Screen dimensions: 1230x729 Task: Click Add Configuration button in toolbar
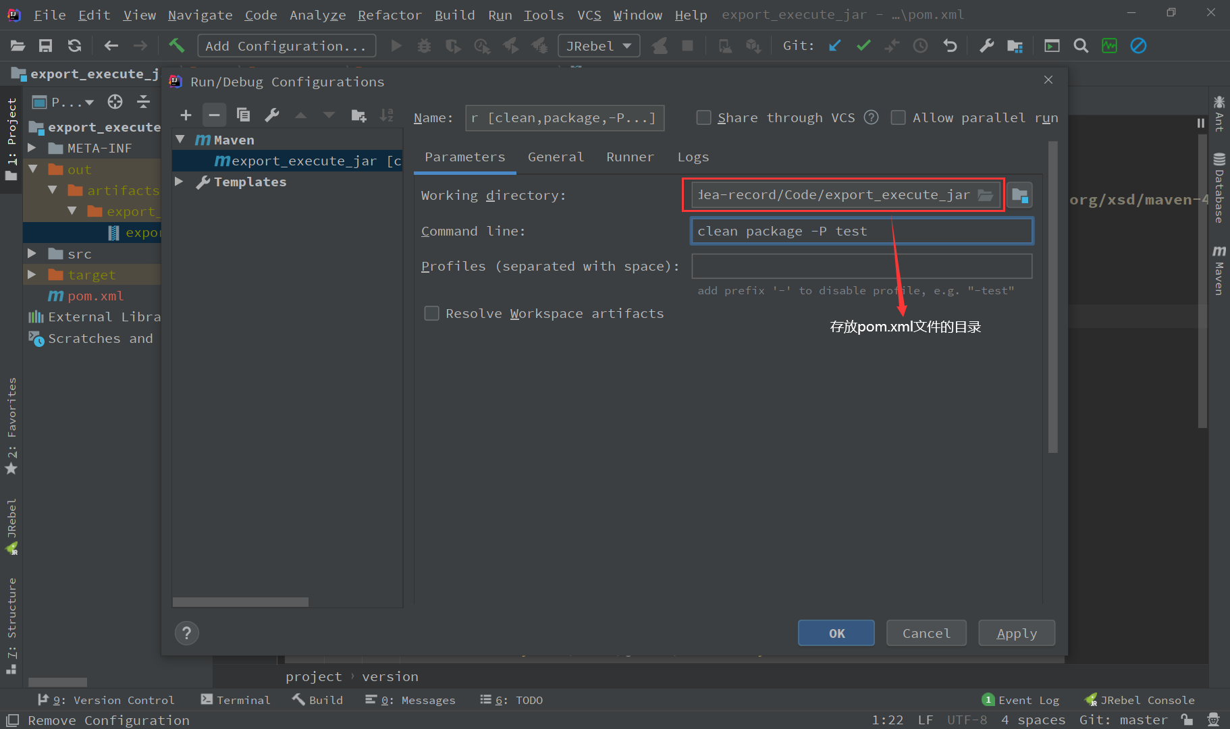[286, 46]
